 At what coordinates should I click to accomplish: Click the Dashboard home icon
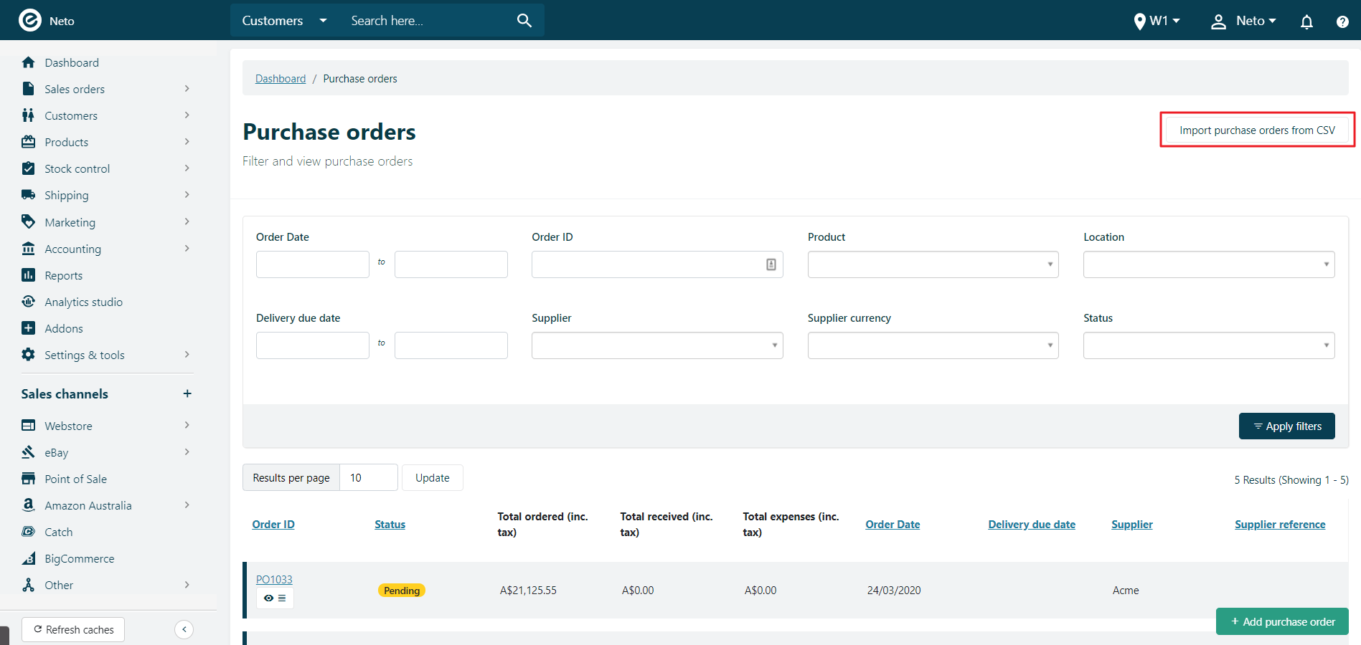pos(29,62)
